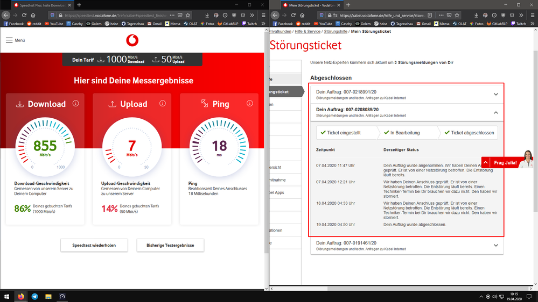
Task: Save Speedtest page to Pocket
Action: pyautogui.click(x=180, y=15)
